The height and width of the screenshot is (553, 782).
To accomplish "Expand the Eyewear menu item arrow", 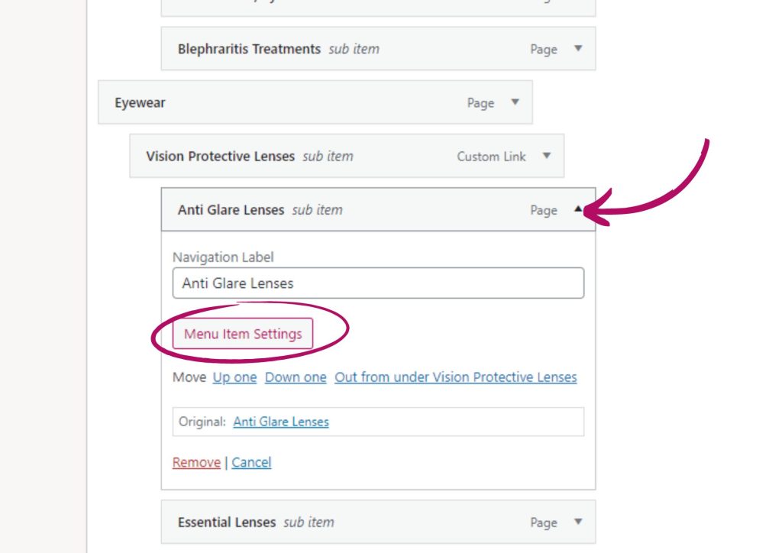I will (515, 102).
